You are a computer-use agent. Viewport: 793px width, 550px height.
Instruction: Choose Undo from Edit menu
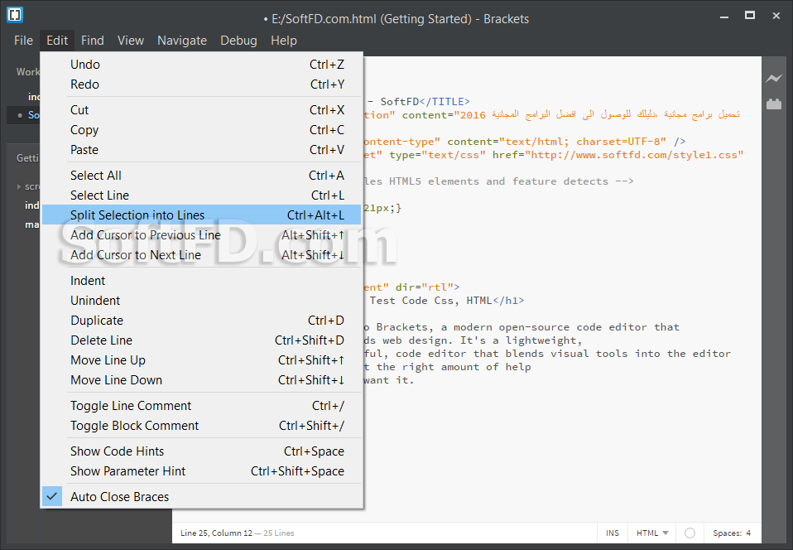tap(201, 65)
